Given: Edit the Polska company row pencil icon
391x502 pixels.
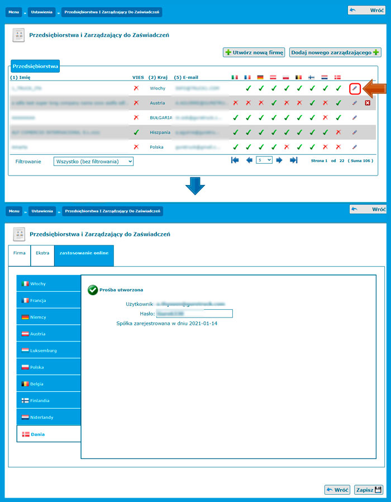Looking at the screenshot, I should click(x=355, y=147).
